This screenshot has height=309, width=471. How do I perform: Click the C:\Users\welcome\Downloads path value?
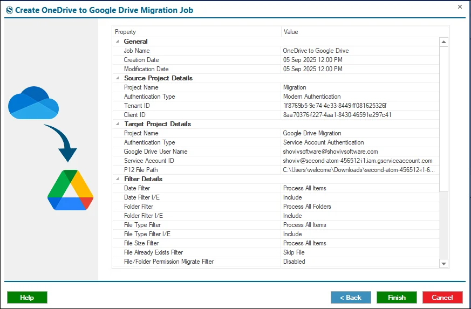click(x=359, y=170)
